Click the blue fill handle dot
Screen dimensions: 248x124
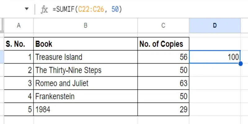tap(241, 64)
